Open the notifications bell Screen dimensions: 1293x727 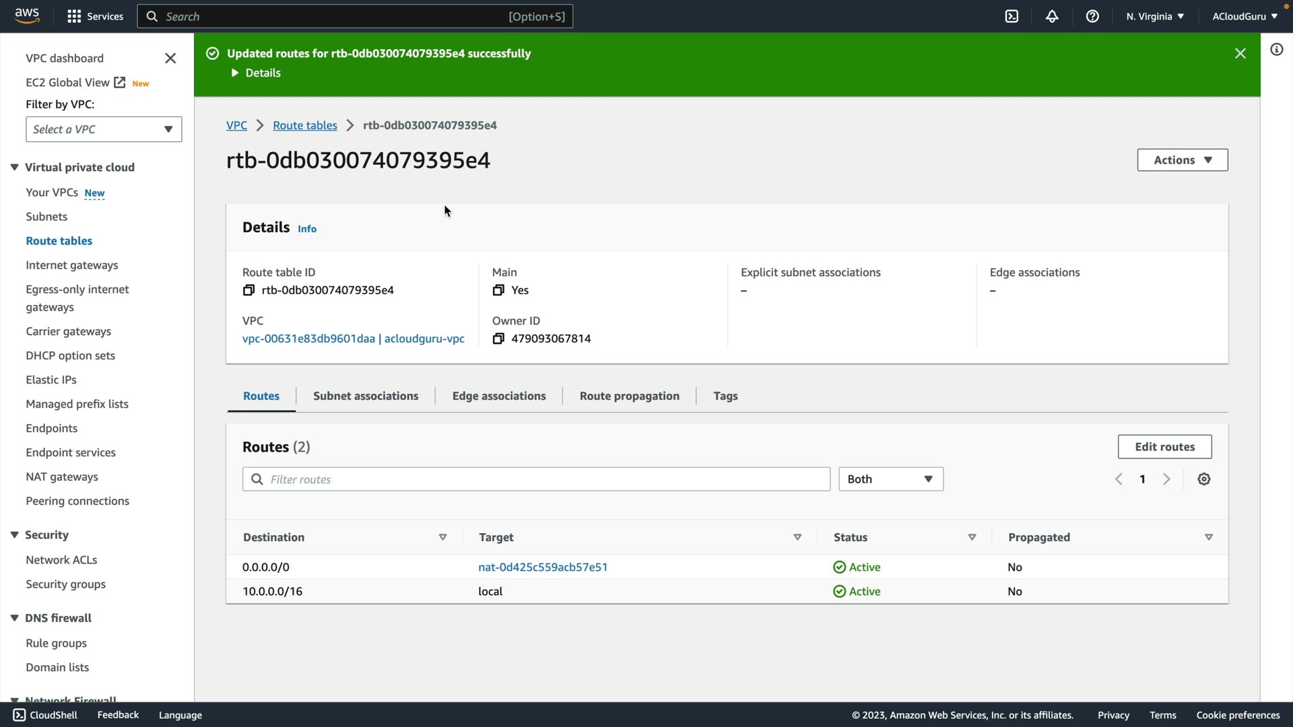[x=1052, y=16]
